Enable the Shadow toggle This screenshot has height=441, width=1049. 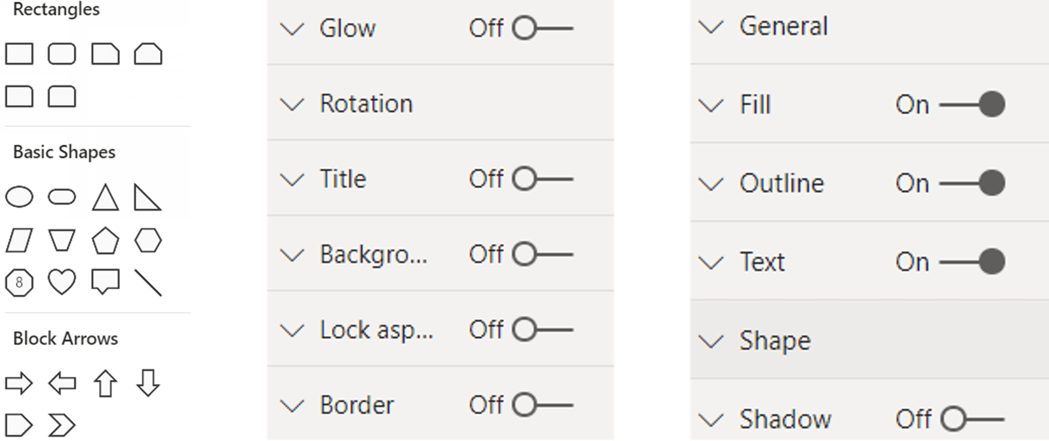coord(972,419)
